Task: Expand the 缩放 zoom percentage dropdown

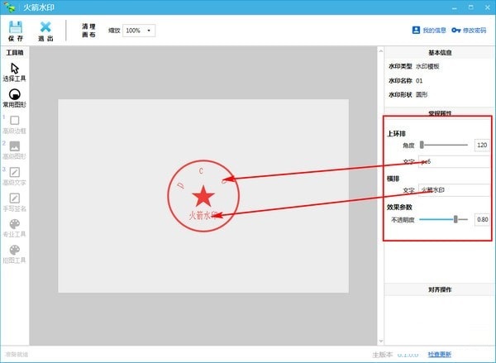Action: tap(138, 31)
